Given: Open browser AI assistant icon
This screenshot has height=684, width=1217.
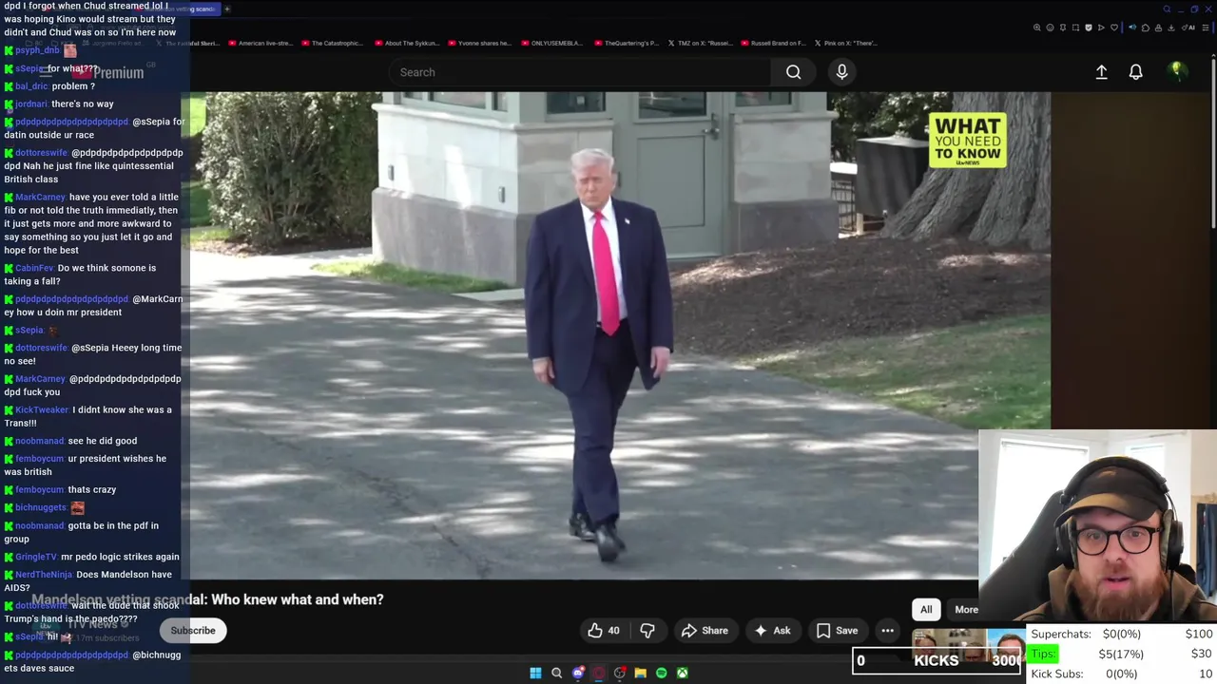Looking at the screenshot, I should click(1188, 28).
